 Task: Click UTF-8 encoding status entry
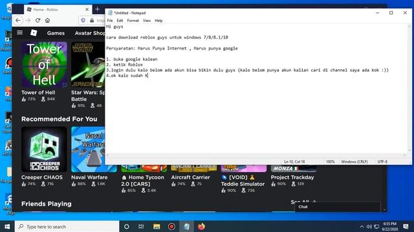click(382, 162)
